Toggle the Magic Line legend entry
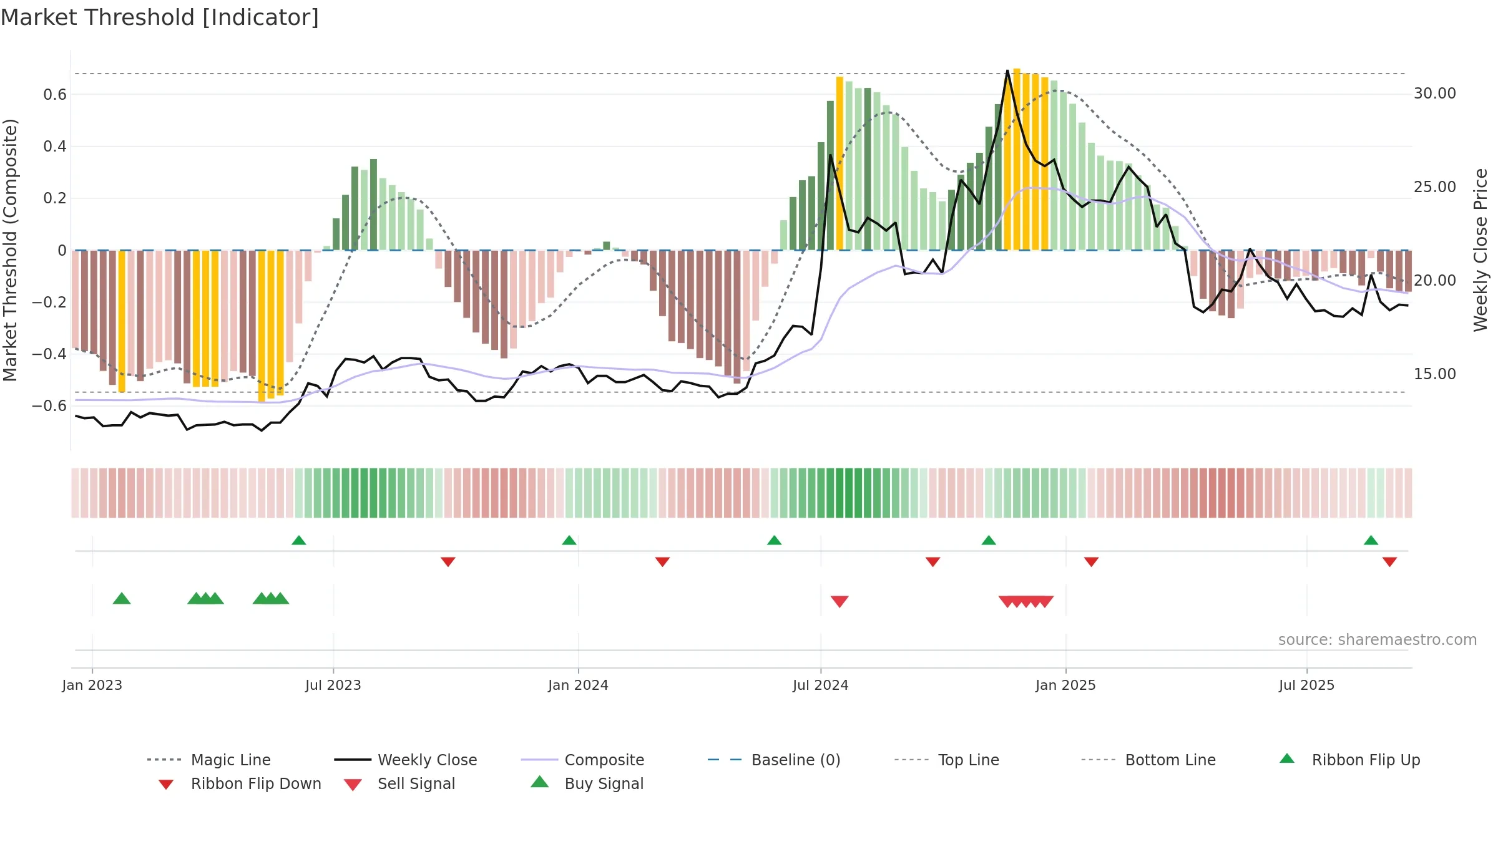The width and height of the screenshot is (1498, 842). click(x=208, y=760)
